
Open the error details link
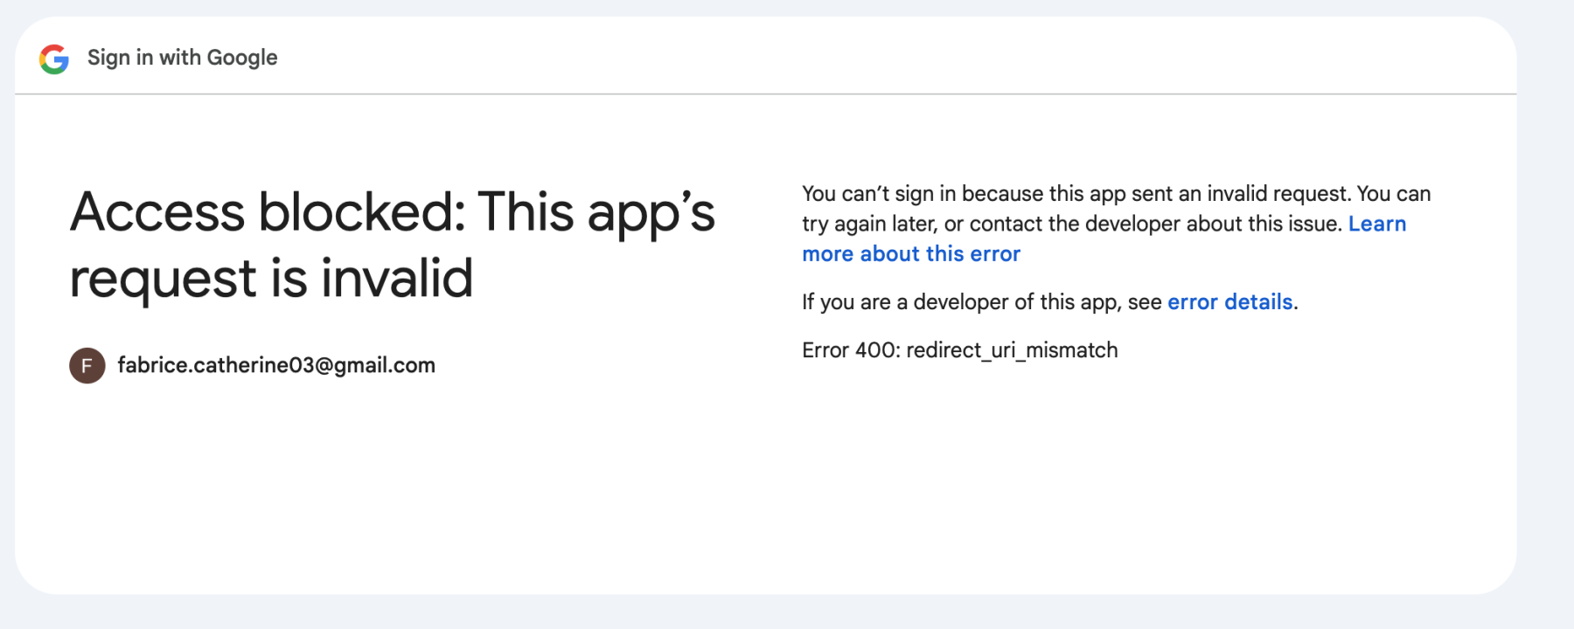(1229, 301)
